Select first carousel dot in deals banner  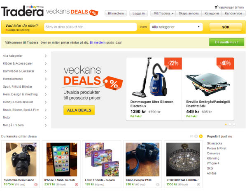226,124
